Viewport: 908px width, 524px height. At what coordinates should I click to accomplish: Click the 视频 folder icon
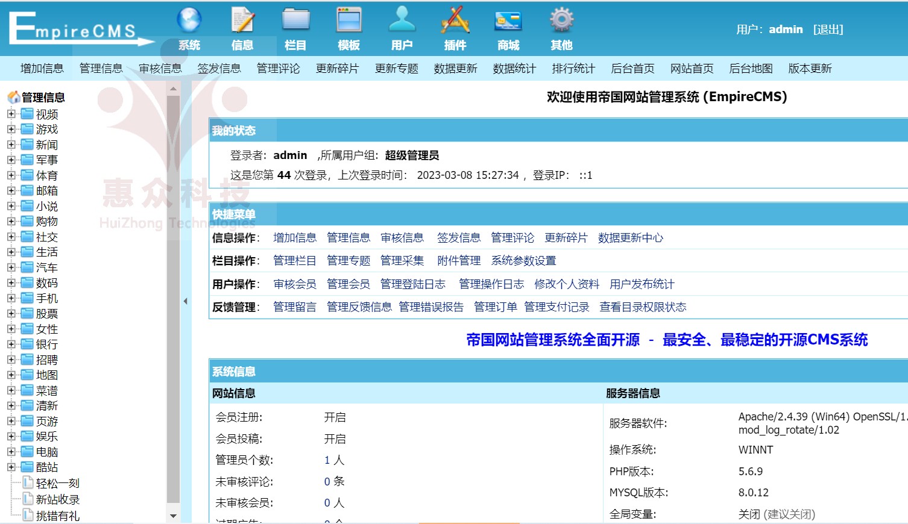(27, 114)
